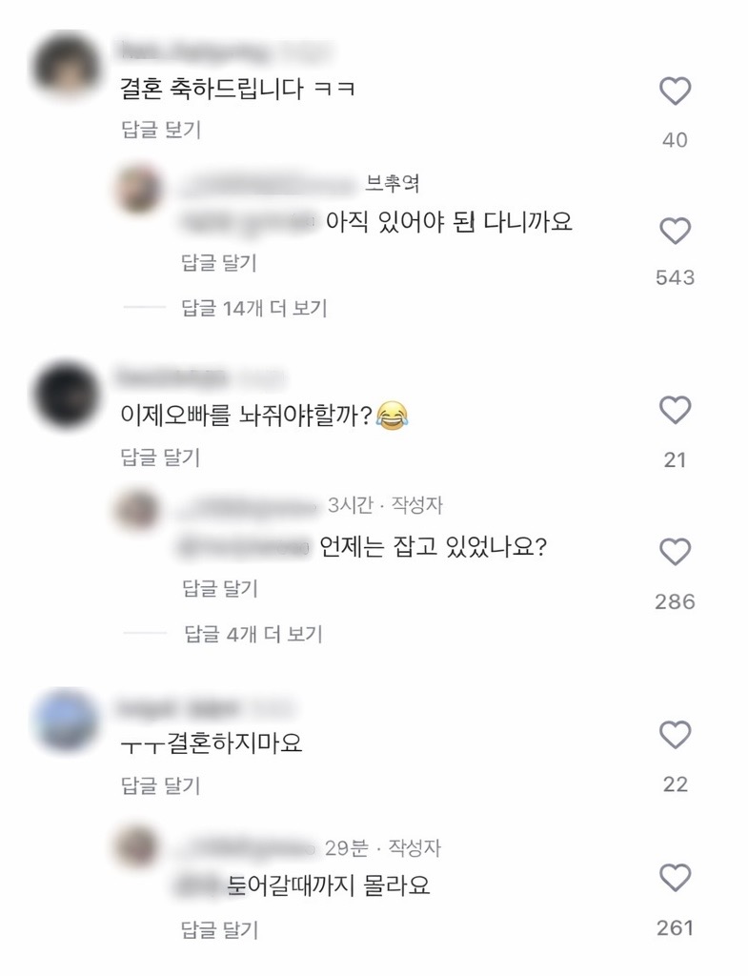Open avatar of '이제오빠를 놔줘야할까?' commenter

coord(67,395)
